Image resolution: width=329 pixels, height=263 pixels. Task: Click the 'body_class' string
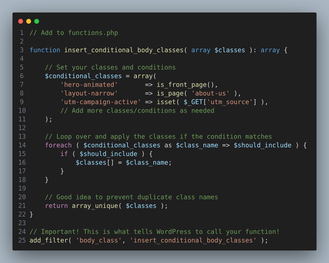tap(99, 240)
